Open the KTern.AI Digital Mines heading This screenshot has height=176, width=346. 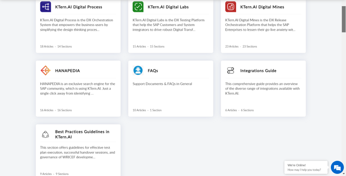click(x=262, y=7)
